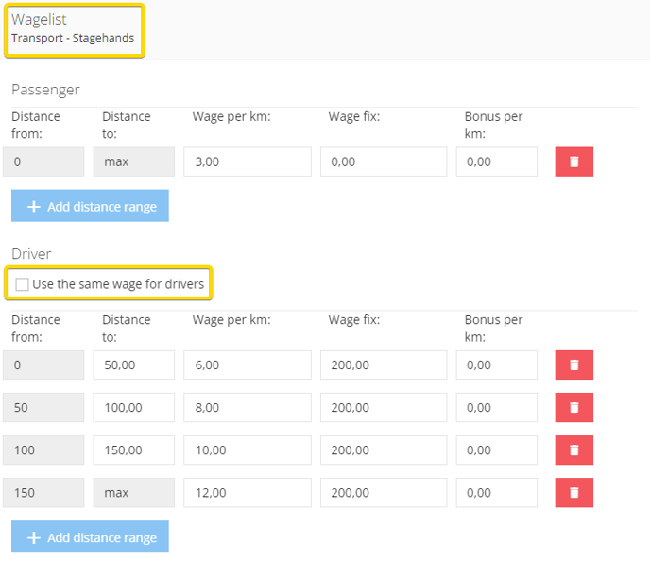This screenshot has height=577, width=650.
Task: Edit Driver distance to field 100,00
Action: (x=134, y=408)
